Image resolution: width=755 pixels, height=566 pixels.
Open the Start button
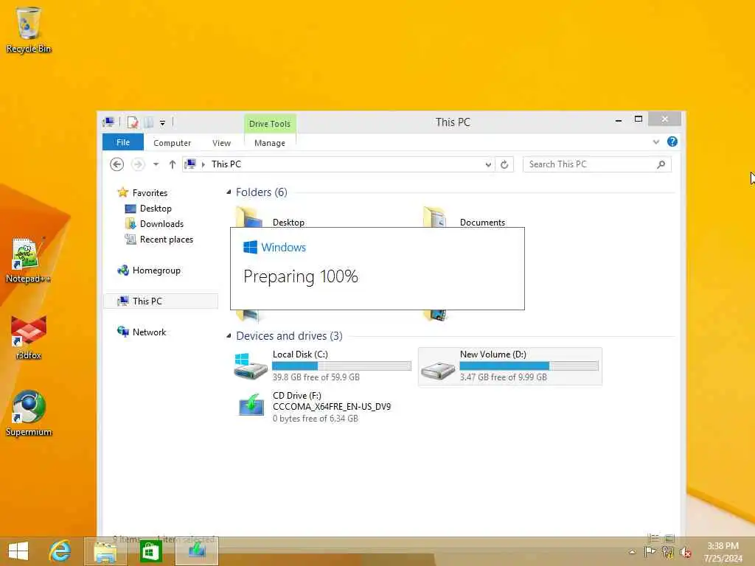18,551
